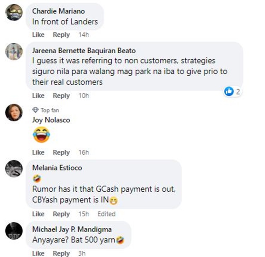Like Chardie Mariano's comment

[39, 35]
